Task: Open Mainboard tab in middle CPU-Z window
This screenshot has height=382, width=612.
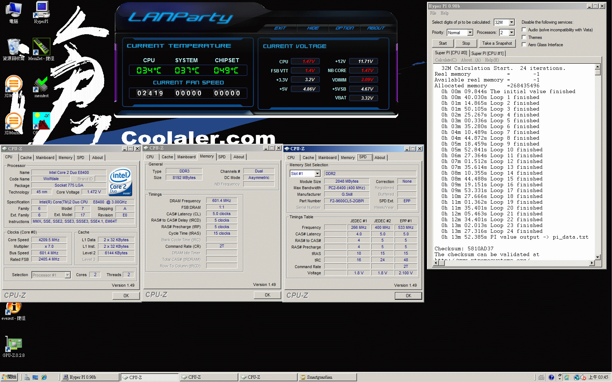Action: (187, 157)
